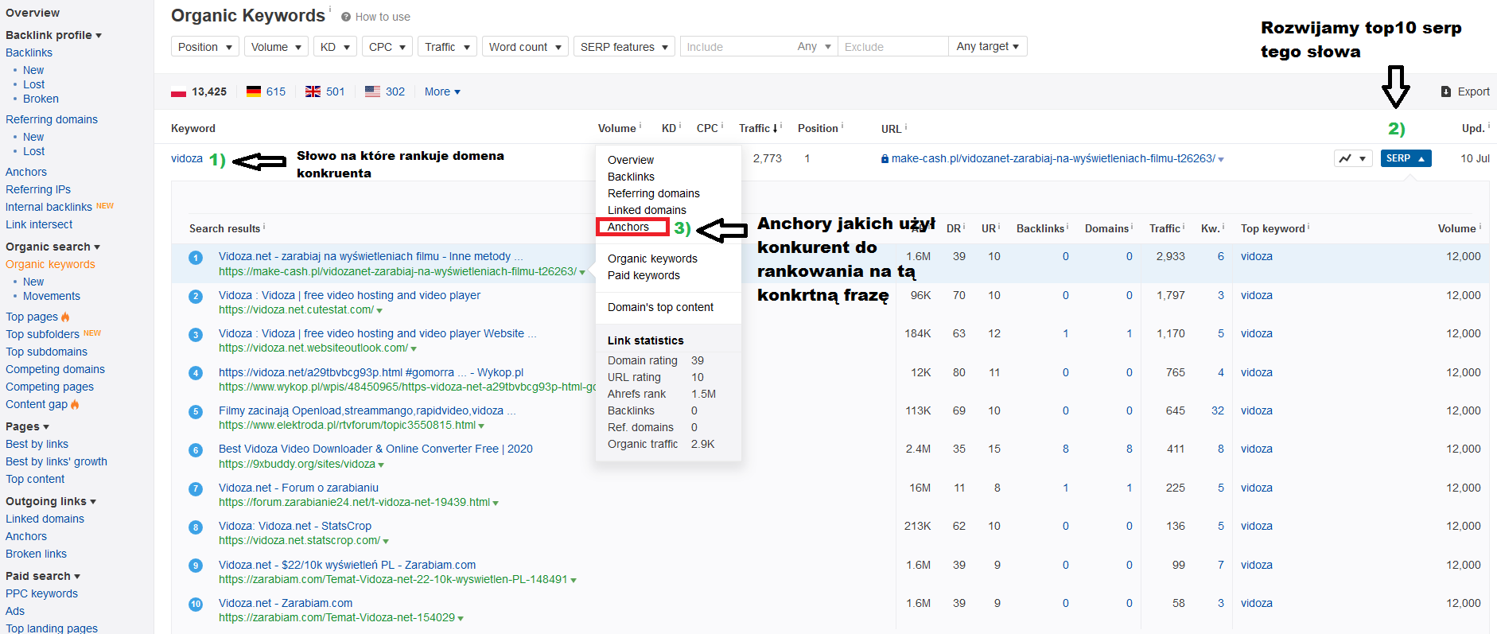Expand the More countries dropdown

(442, 91)
